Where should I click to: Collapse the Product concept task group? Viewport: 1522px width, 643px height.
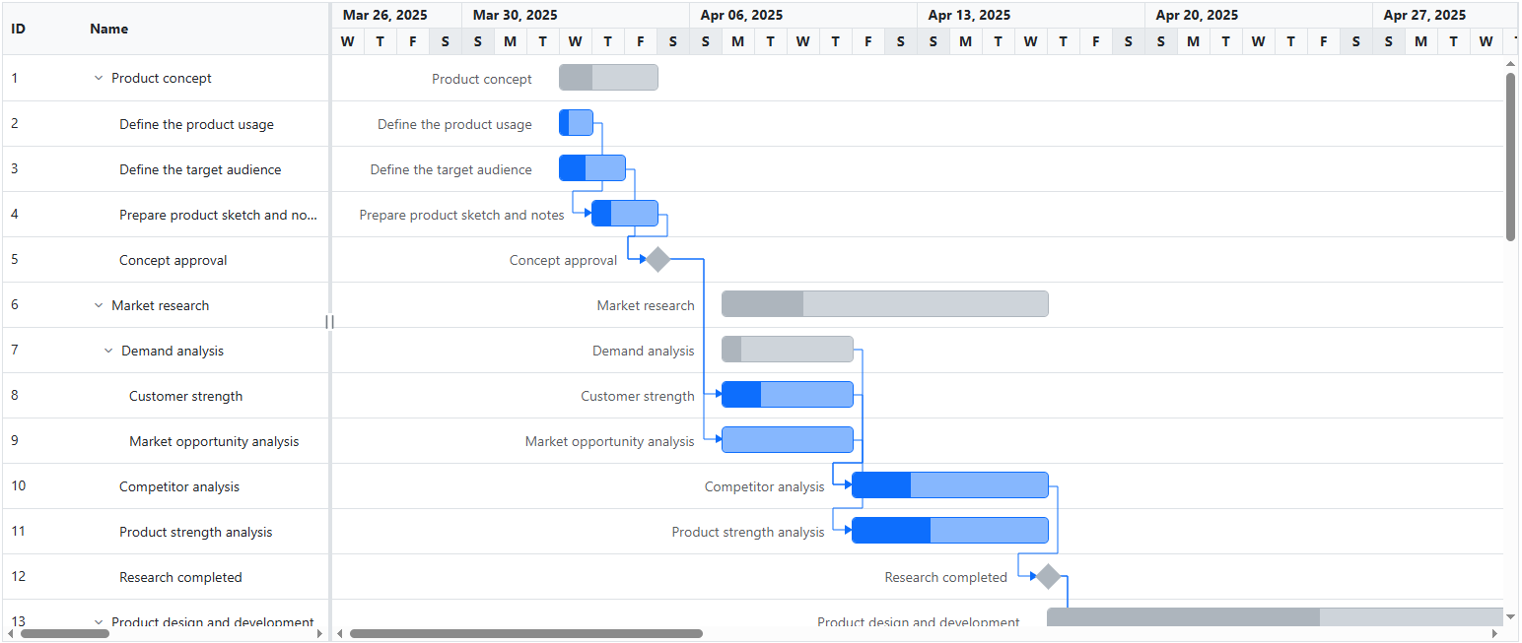click(x=98, y=77)
